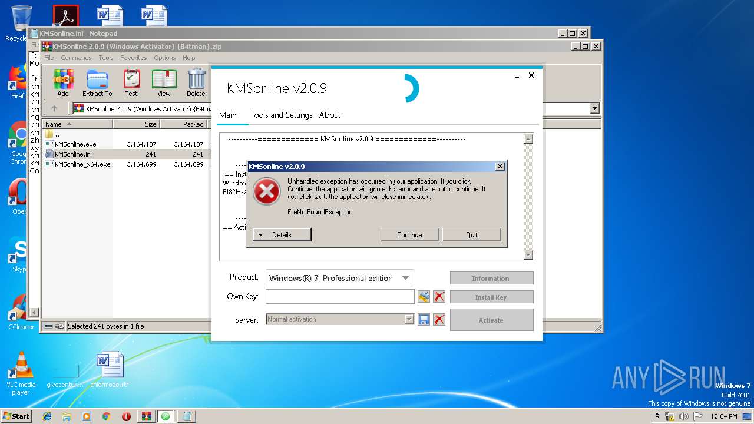754x424 pixels.
Task: Click the clock showing 12:04 PM
Action: pos(723,416)
